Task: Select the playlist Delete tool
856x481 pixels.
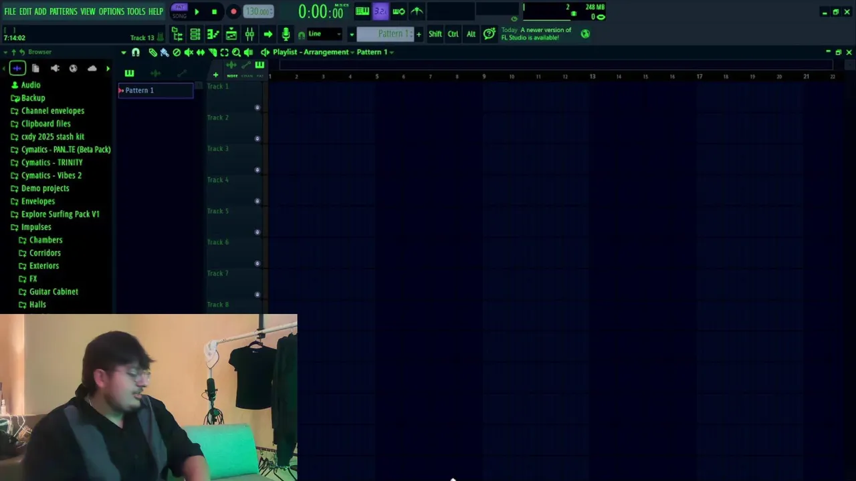Action: pyautogui.click(x=177, y=52)
